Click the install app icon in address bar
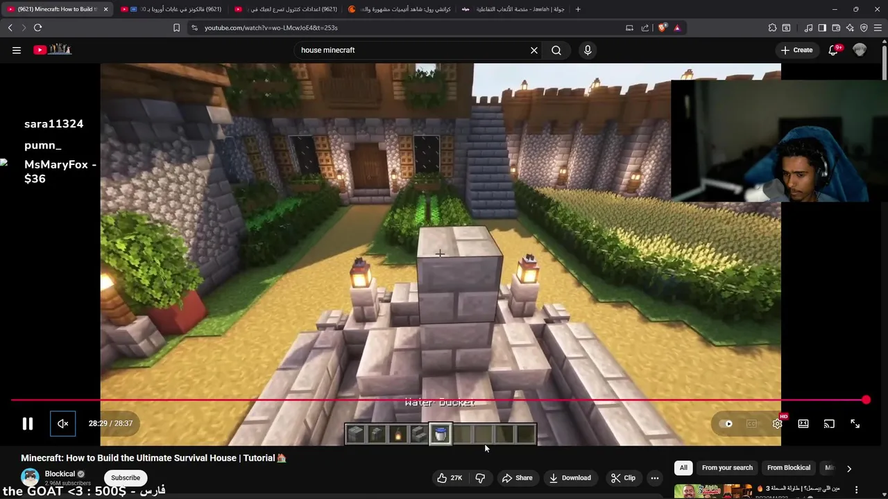The height and width of the screenshot is (499, 888). (629, 28)
